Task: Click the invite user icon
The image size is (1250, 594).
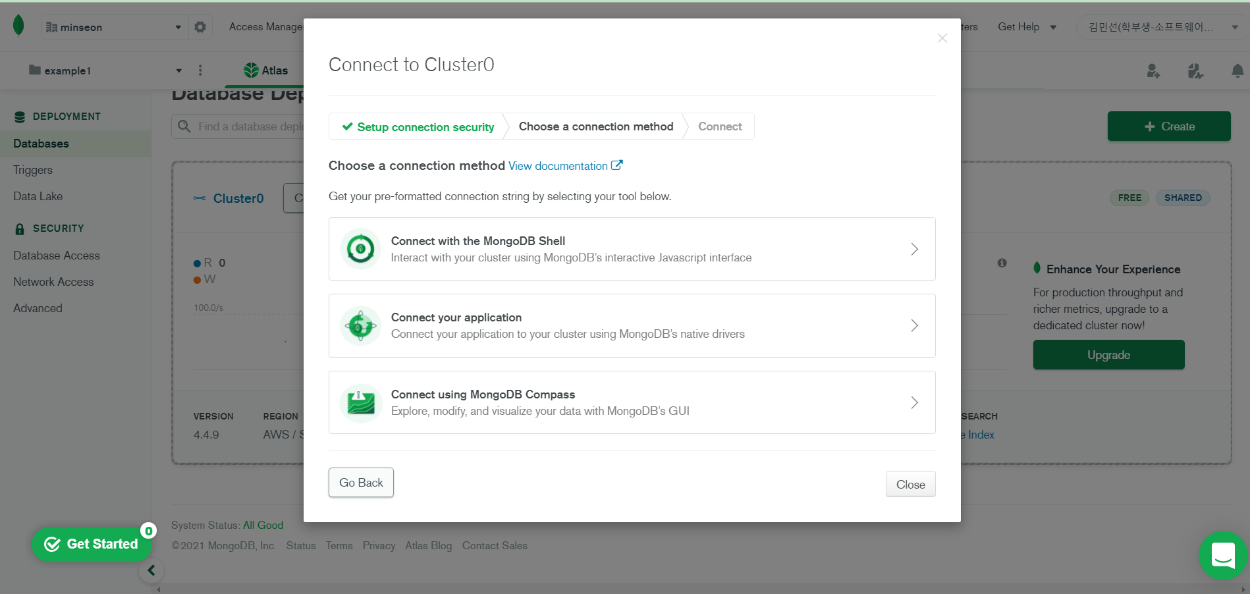Action: pos(1153,70)
